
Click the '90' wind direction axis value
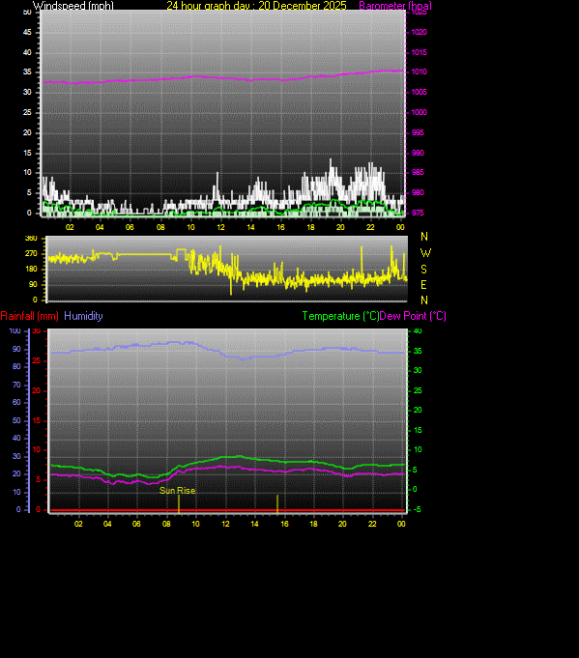33,284
